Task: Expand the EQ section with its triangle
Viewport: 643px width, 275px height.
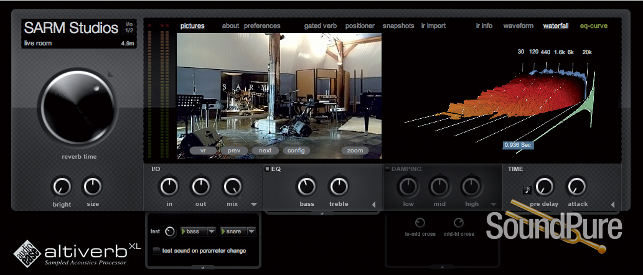Action: click(x=373, y=205)
